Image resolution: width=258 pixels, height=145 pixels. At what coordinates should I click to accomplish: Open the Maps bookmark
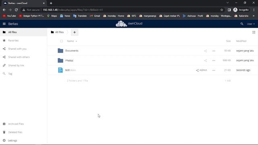coord(52,16)
